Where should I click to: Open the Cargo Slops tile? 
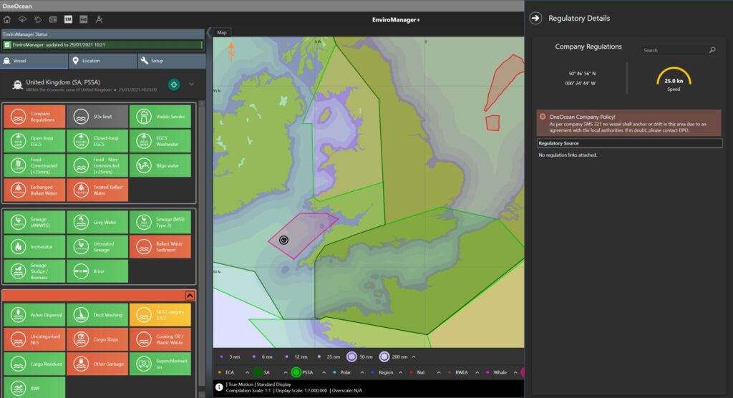97,339
